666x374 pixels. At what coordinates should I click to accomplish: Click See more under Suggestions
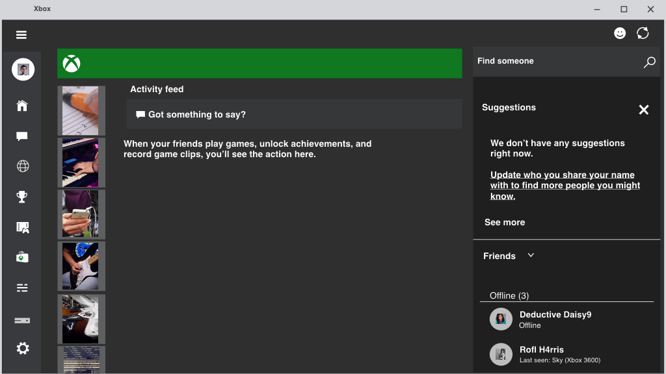[505, 222]
